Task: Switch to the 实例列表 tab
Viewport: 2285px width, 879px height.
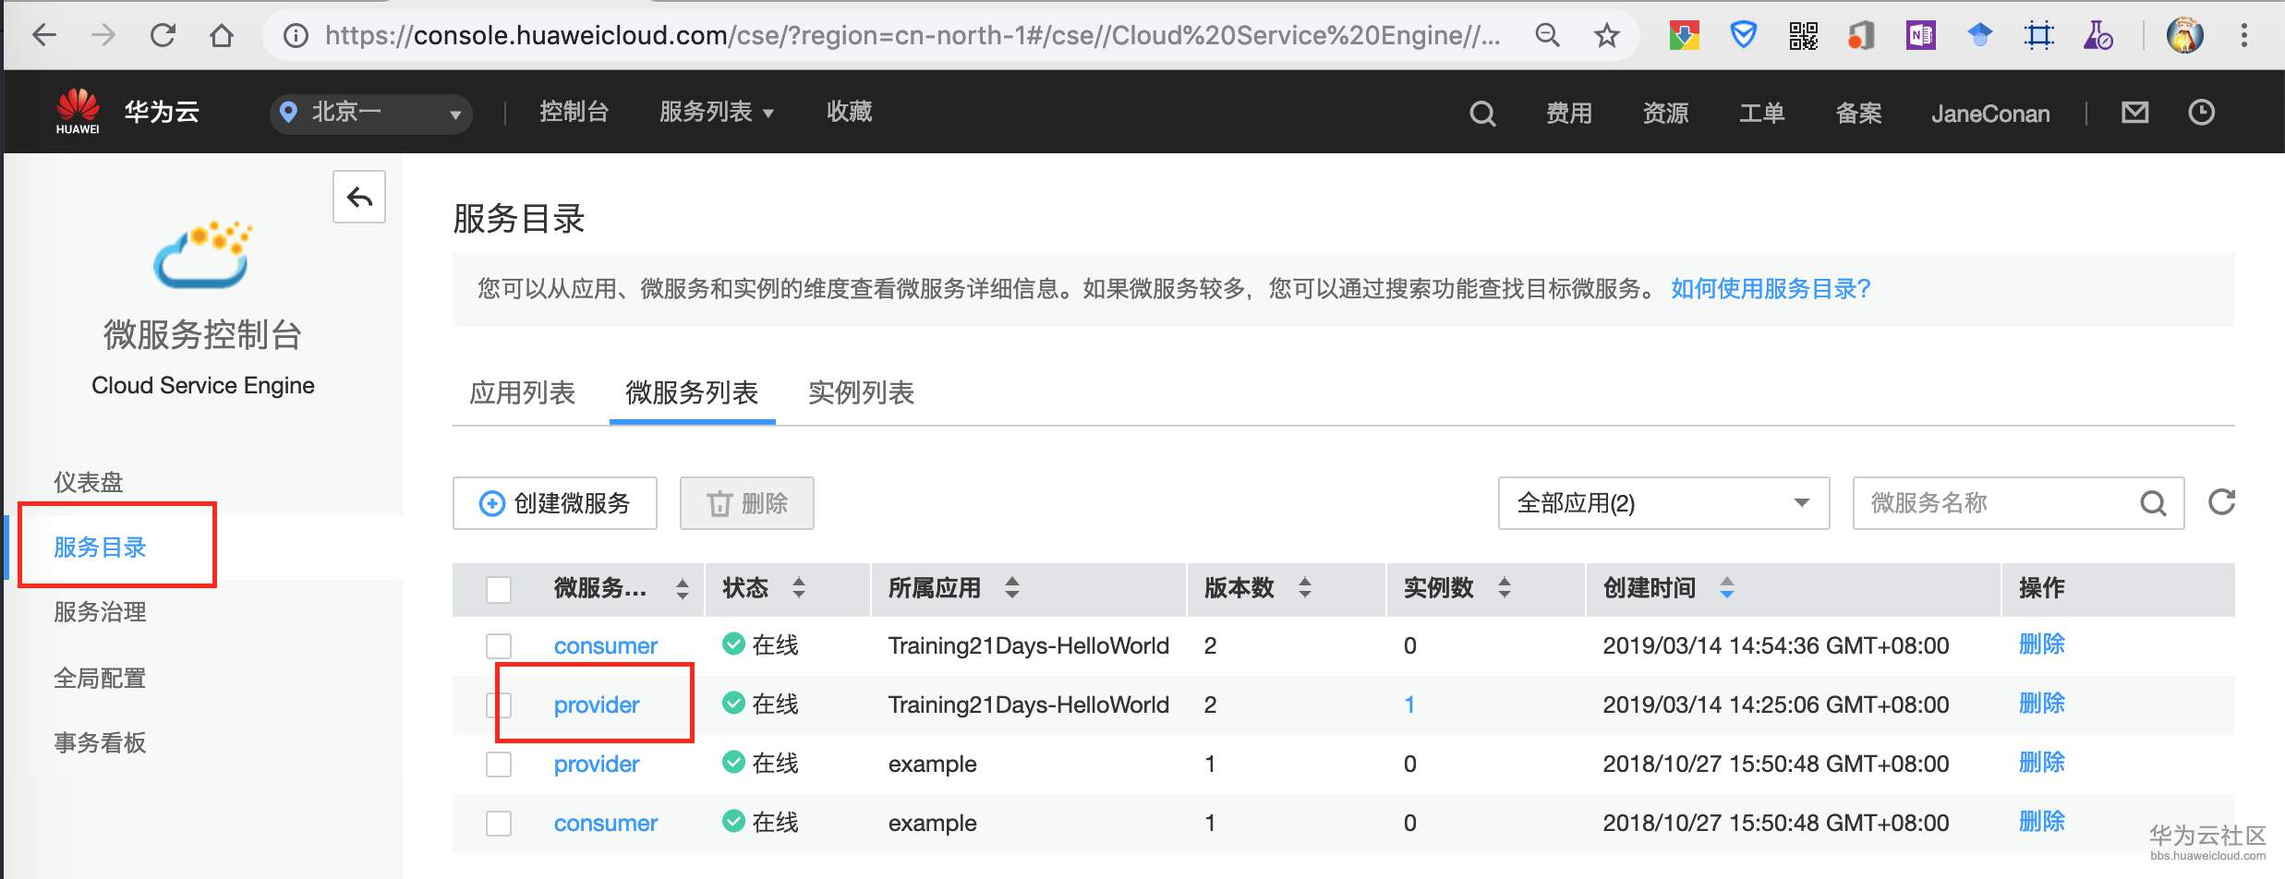Action: [x=861, y=393]
